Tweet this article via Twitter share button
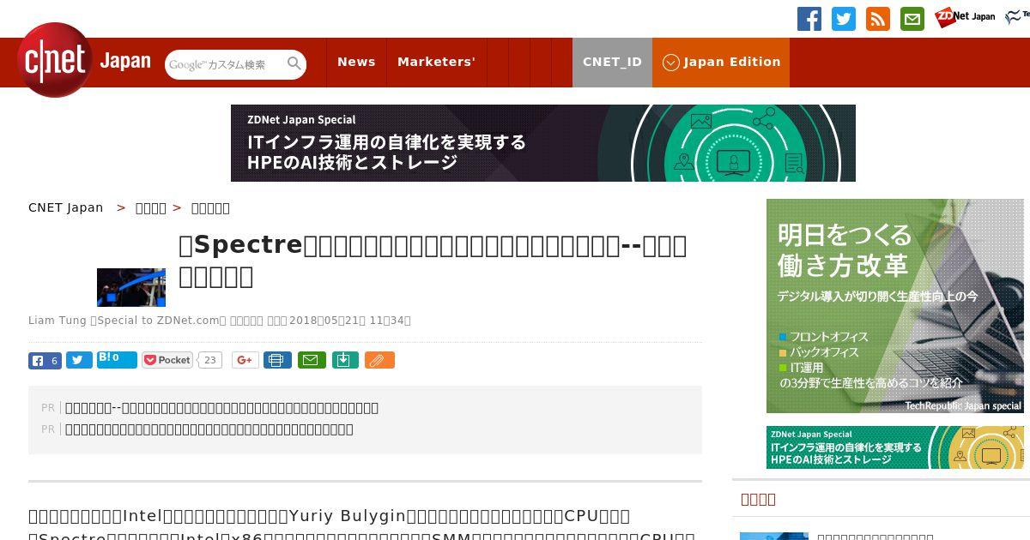Screen dimensions: 1030x540 tap(79, 360)
